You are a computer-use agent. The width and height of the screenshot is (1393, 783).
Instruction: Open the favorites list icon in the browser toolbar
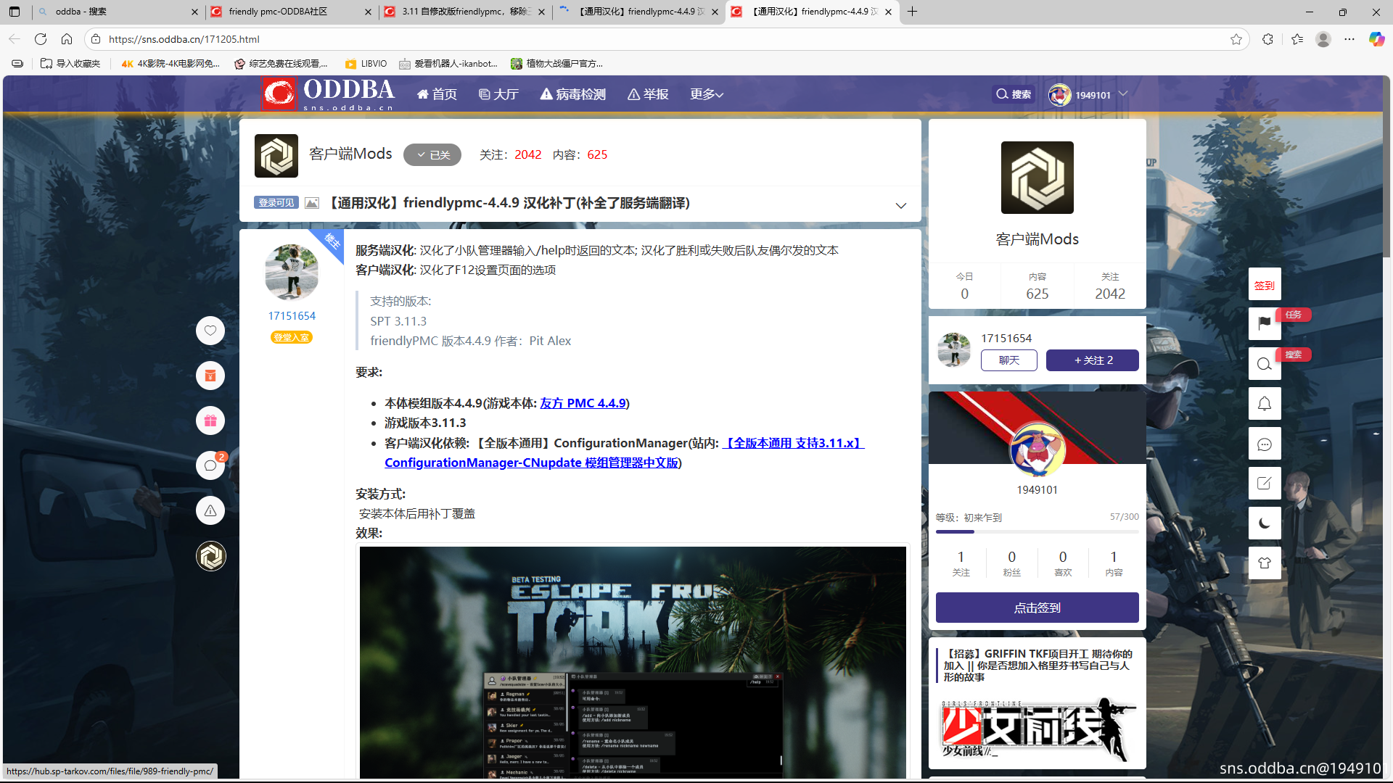[1297, 39]
